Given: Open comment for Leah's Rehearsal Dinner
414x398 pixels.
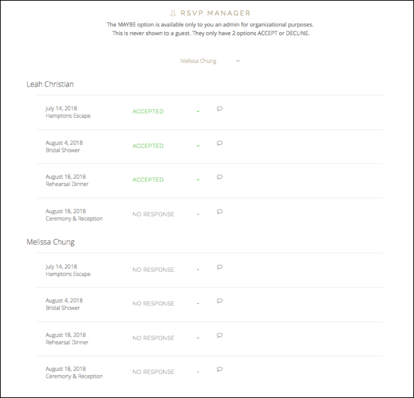Looking at the screenshot, I should 220,177.
